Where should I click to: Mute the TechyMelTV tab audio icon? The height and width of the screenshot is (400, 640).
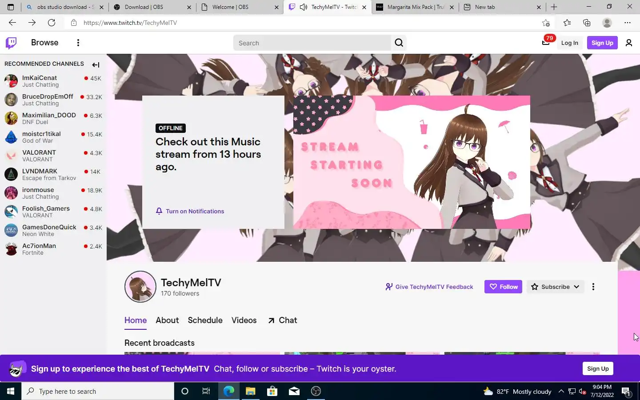click(304, 7)
